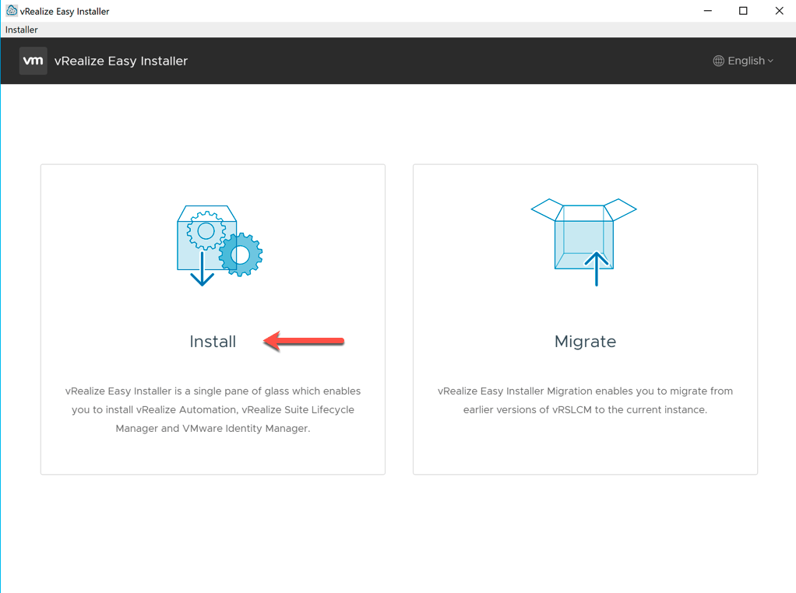The width and height of the screenshot is (796, 593).
Task: Click the globe icon next to English
Action: tap(719, 60)
